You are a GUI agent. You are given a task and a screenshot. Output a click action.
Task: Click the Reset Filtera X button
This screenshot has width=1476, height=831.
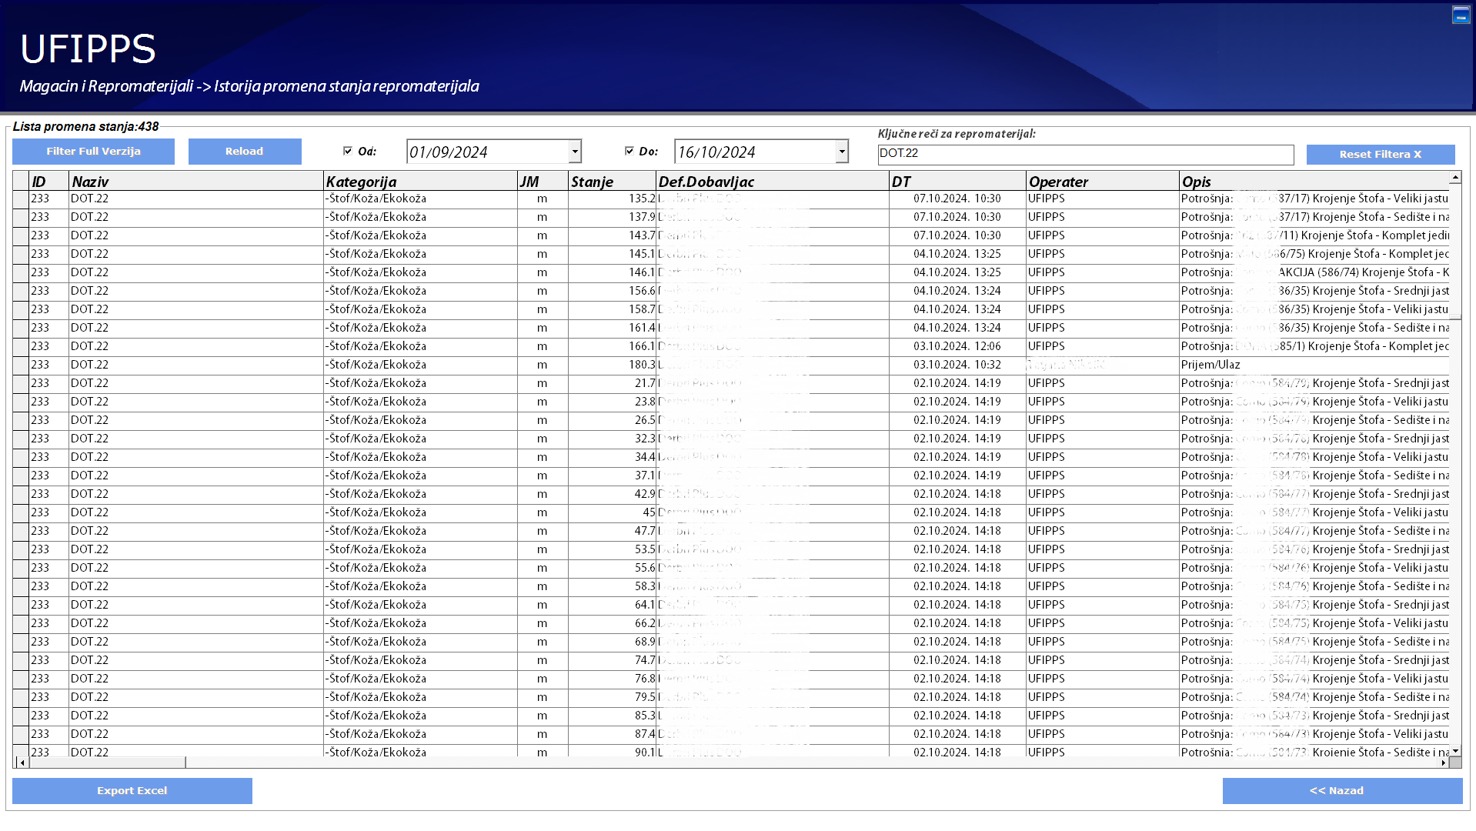(1381, 155)
